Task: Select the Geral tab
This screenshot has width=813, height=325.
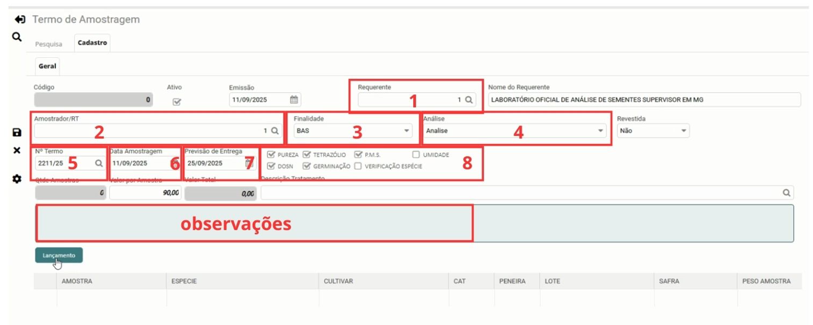Action: coord(47,66)
